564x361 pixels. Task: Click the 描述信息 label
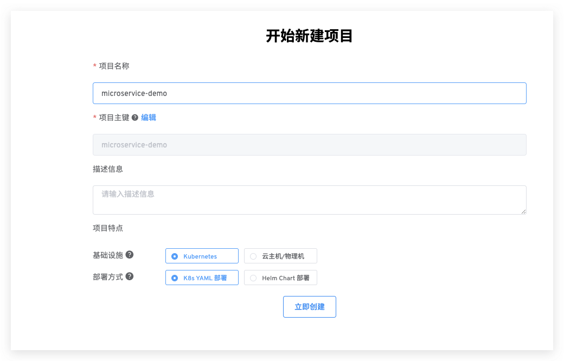click(108, 169)
